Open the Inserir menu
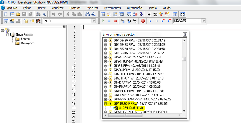The image size is (241, 123). (41, 8)
